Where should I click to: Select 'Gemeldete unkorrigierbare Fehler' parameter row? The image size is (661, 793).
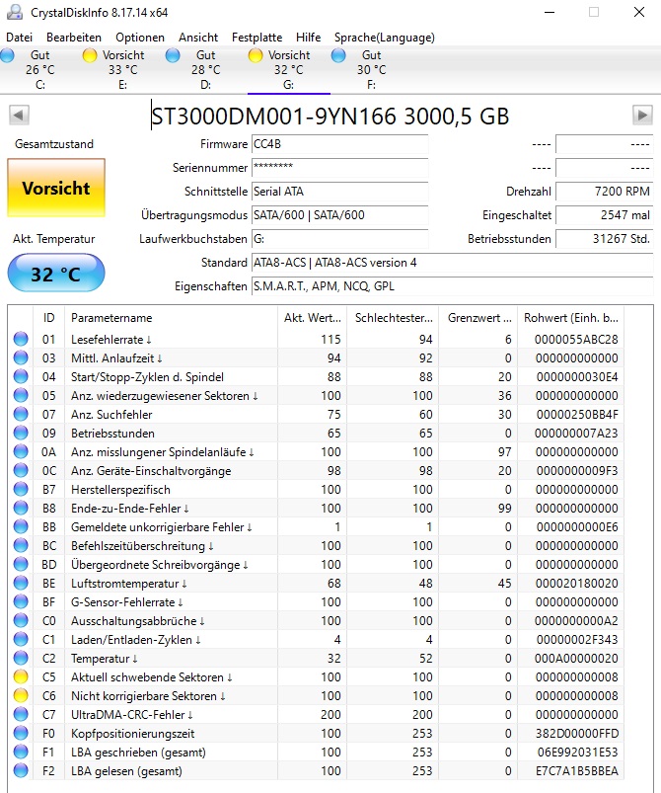pos(316,527)
